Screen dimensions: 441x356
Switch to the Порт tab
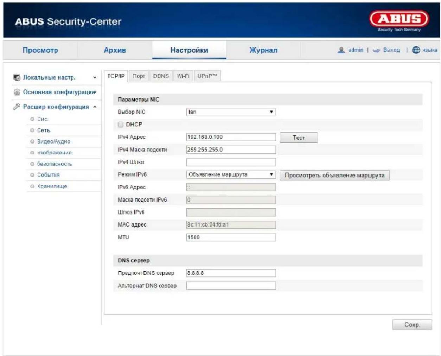tap(139, 76)
